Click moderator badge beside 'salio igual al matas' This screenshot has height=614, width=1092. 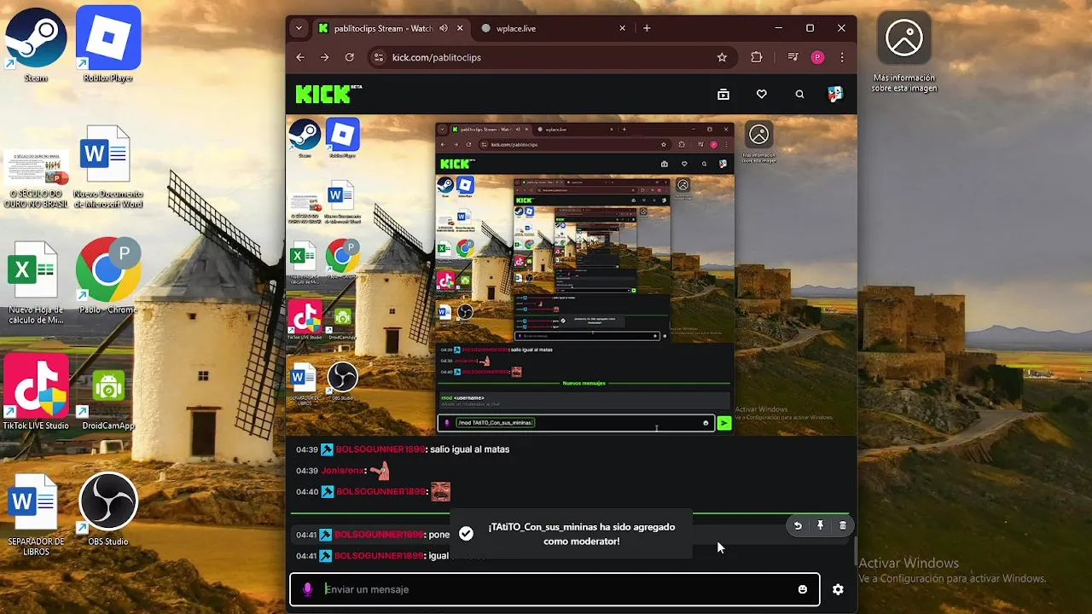[x=327, y=449]
